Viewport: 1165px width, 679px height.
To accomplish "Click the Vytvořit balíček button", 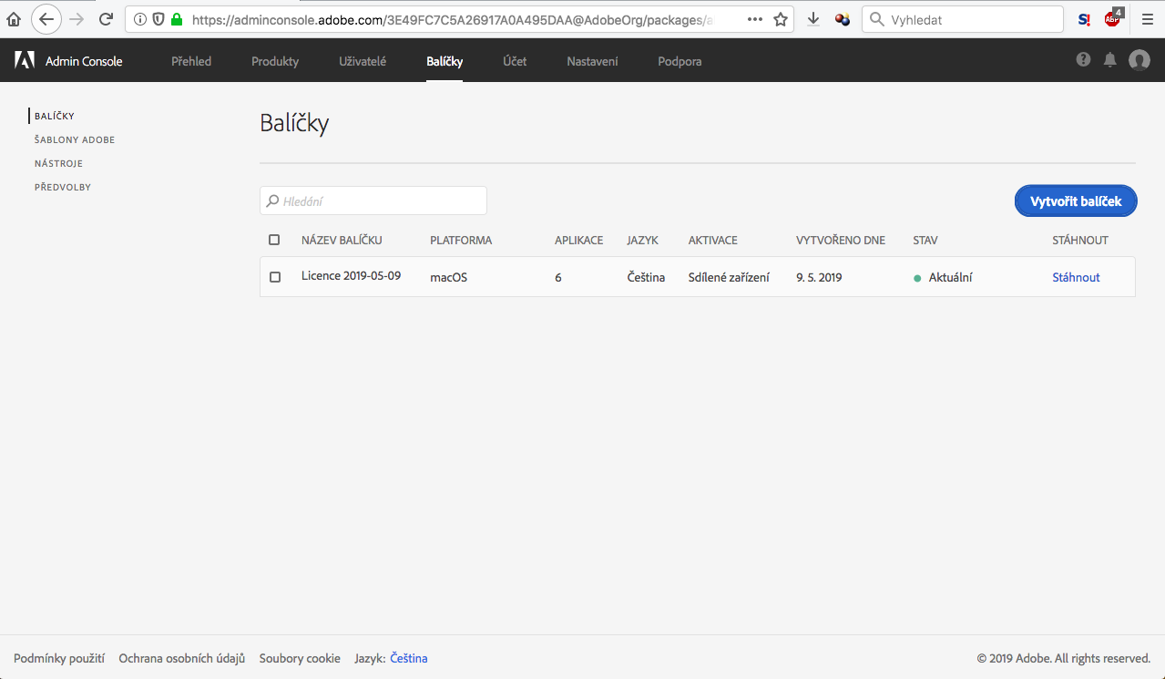I will click(1076, 201).
